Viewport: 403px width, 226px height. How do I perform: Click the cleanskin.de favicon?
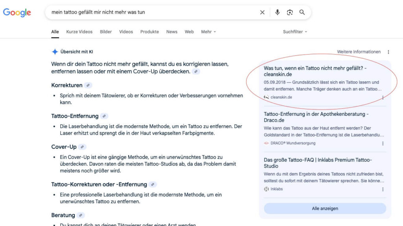click(266, 97)
